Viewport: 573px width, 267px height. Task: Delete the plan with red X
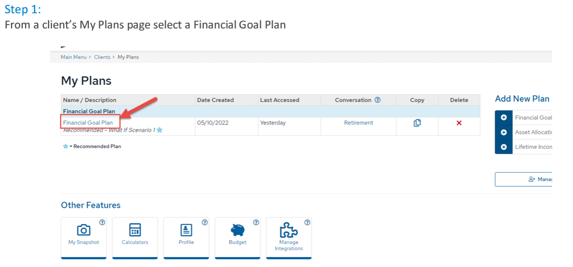(459, 123)
